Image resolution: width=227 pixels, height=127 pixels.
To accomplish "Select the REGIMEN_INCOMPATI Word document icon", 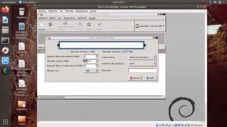I will tap(22, 31).
